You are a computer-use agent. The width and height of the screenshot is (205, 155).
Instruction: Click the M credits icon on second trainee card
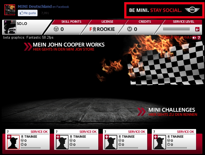click(71, 144)
